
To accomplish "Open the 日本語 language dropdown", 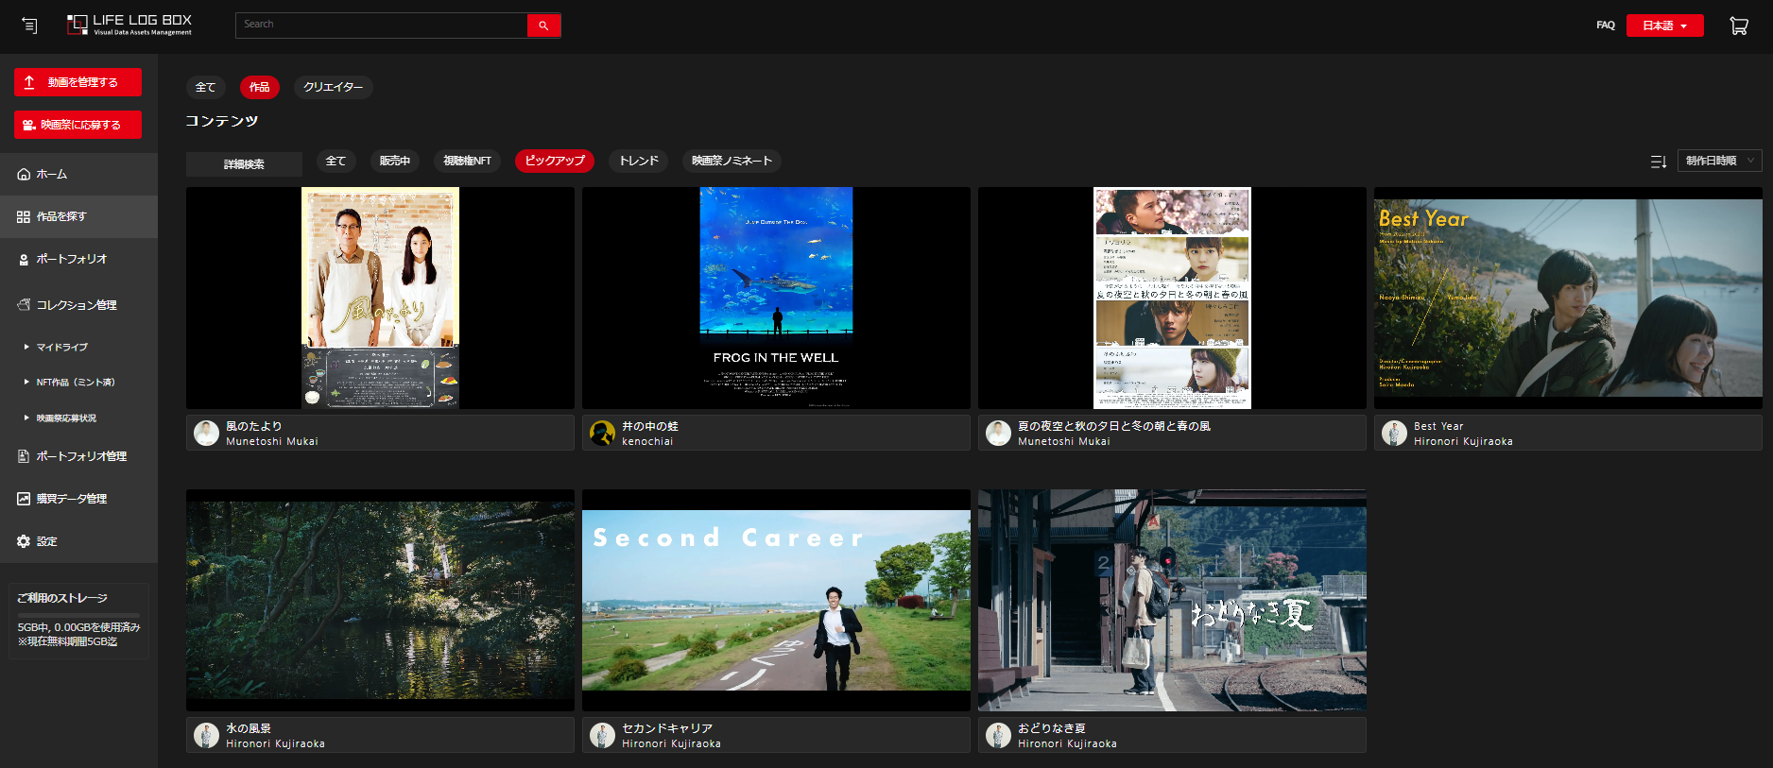I will tap(1664, 26).
